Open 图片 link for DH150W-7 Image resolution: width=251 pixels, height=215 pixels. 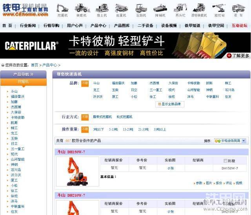pyautogui.click(x=209, y=183)
